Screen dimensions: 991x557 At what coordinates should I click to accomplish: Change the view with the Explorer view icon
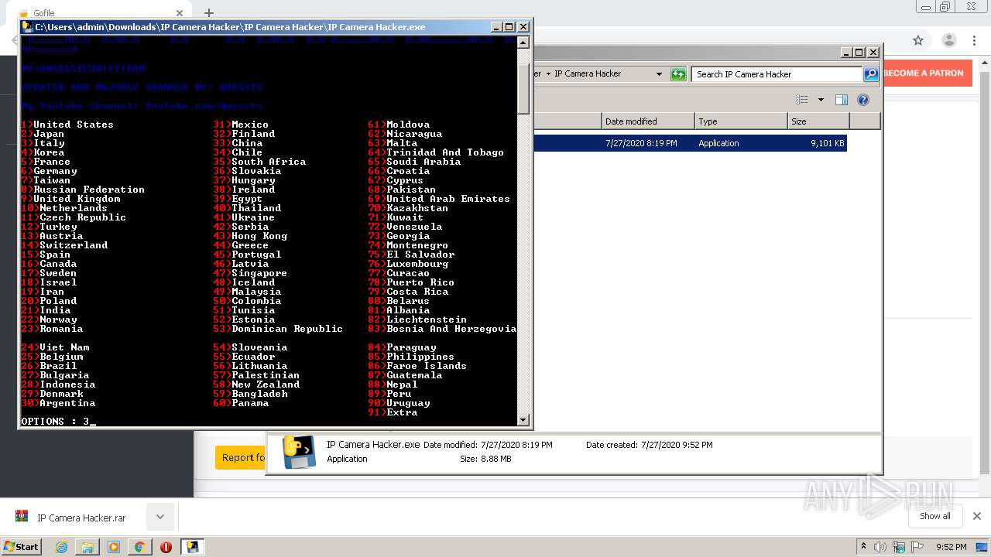[802, 100]
